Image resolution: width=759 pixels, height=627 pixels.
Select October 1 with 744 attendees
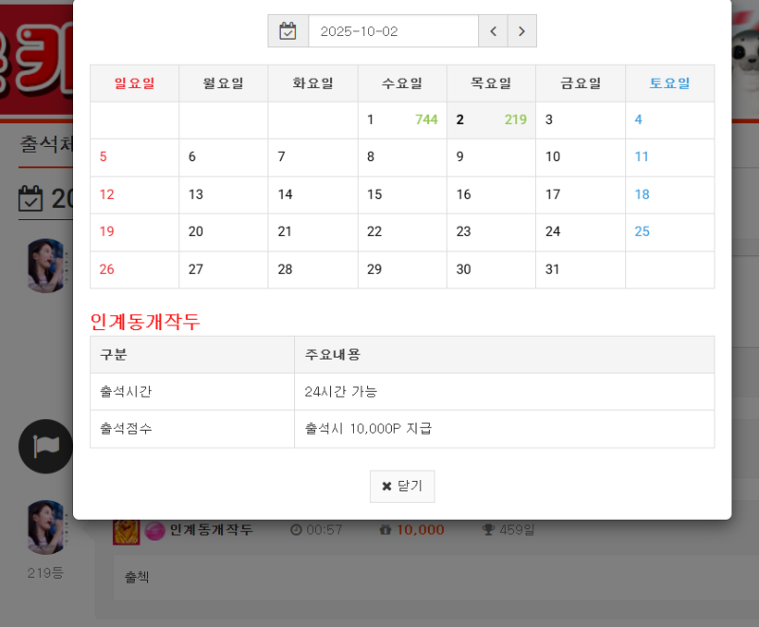click(x=402, y=120)
